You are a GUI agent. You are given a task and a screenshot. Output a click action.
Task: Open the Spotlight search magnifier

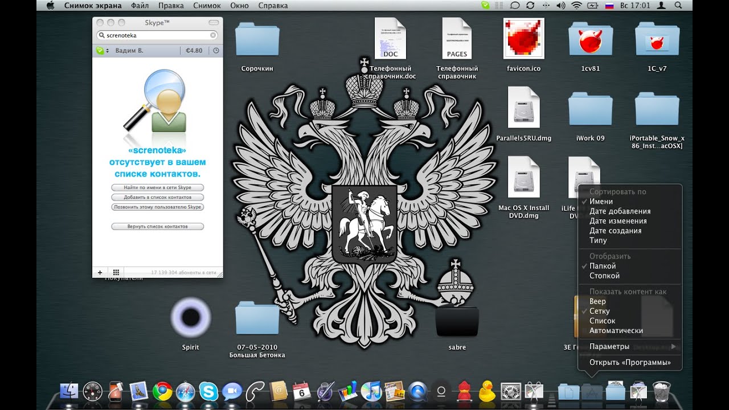(x=678, y=5)
